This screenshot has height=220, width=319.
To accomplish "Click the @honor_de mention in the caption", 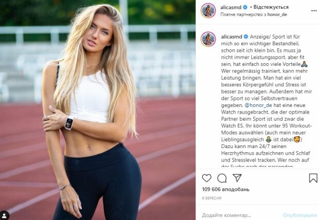I will (x=258, y=105).
